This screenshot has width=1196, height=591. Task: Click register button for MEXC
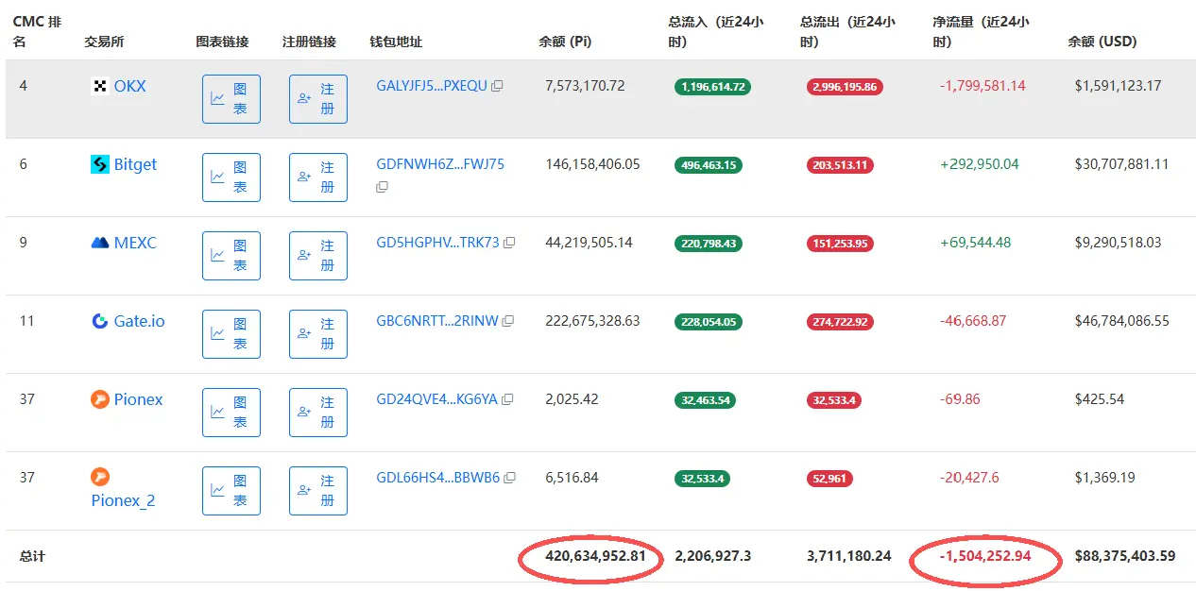(318, 256)
